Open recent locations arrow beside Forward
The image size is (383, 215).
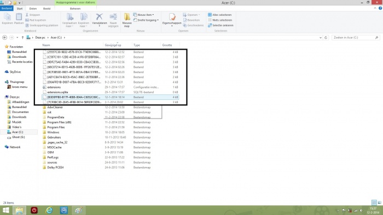tap(17, 38)
